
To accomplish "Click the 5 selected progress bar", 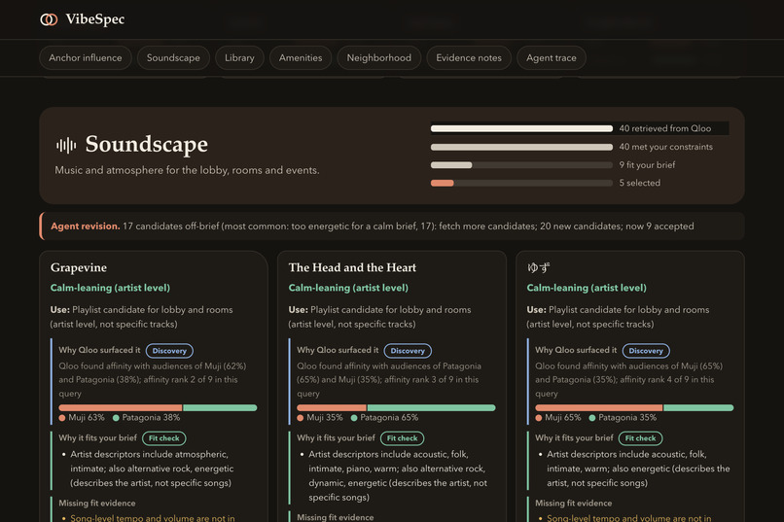I will point(521,183).
